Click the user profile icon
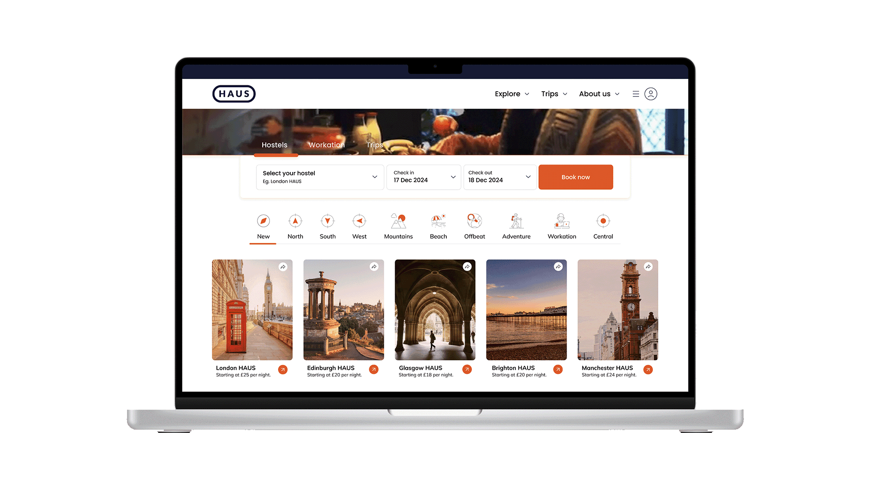Image resolution: width=871 pixels, height=490 pixels. tap(651, 94)
